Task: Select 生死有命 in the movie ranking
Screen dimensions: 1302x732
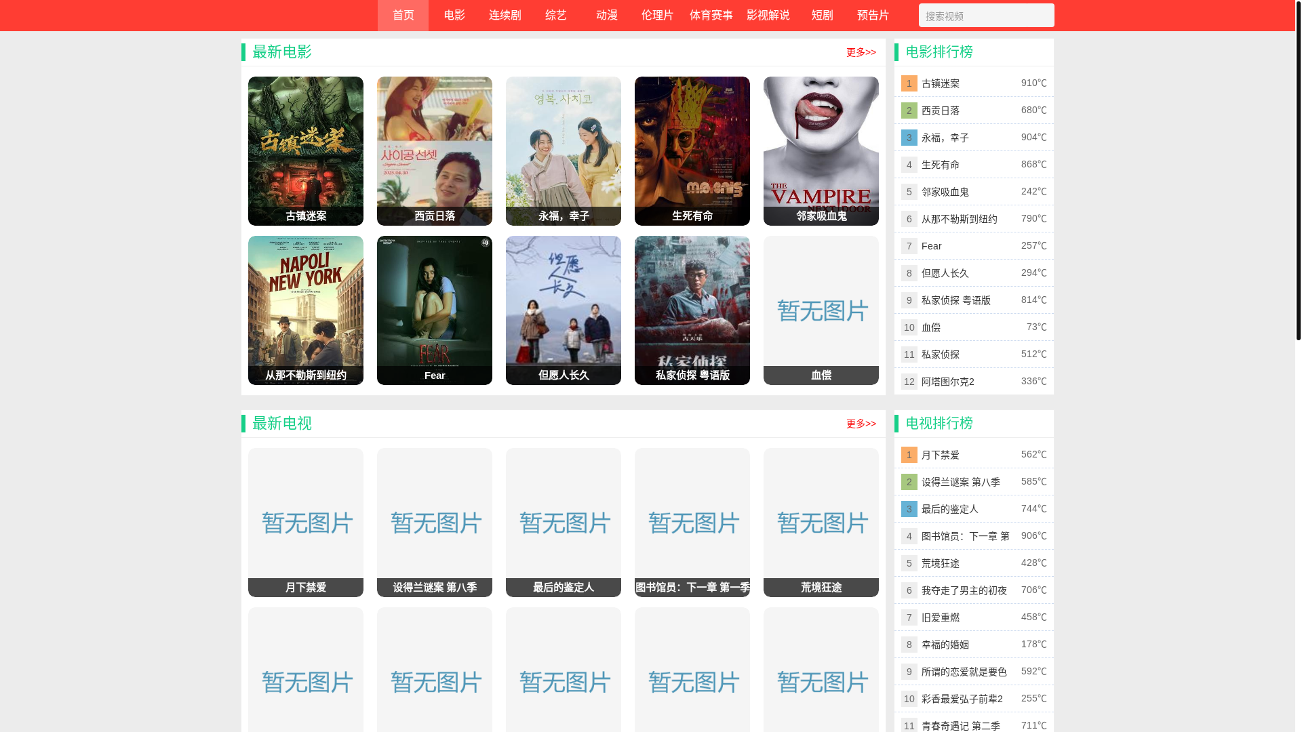Action: coord(940,165)
